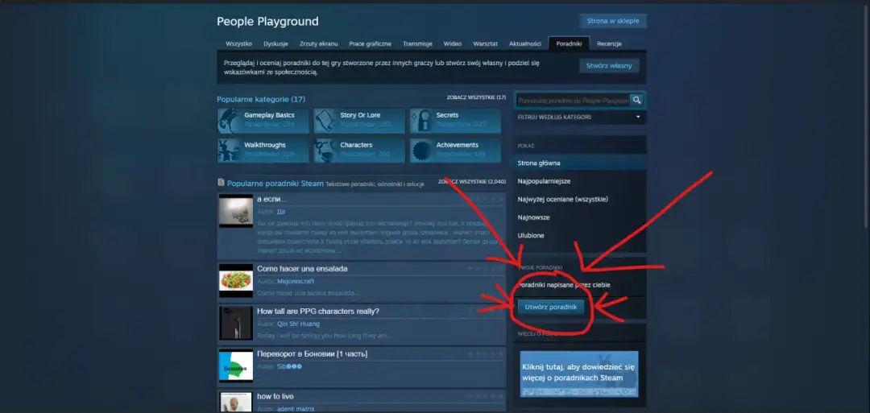Open author Mejorescraft profile
This screenshot has width=870, height=413.
pos(296,281)
